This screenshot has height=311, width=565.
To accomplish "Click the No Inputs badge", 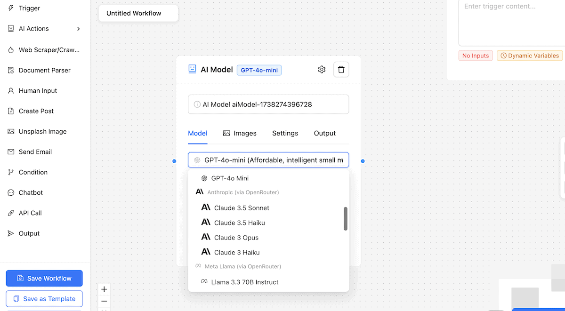I will (476, 56).
